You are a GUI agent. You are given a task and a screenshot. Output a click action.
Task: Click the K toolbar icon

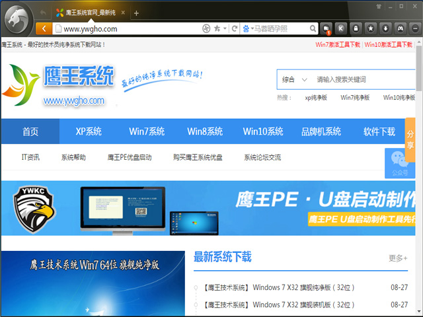click(x=341, y=28)
